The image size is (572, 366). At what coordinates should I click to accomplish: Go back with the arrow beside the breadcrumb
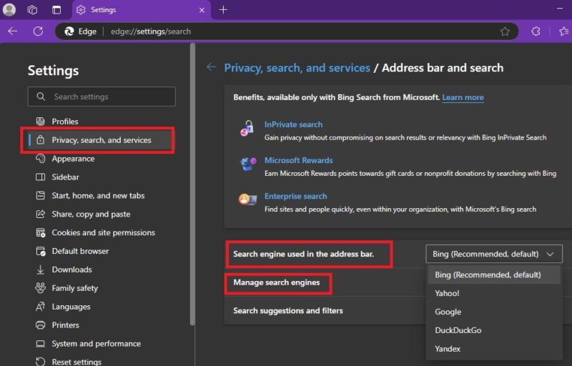pyautogui.click(x=211, y=67)
